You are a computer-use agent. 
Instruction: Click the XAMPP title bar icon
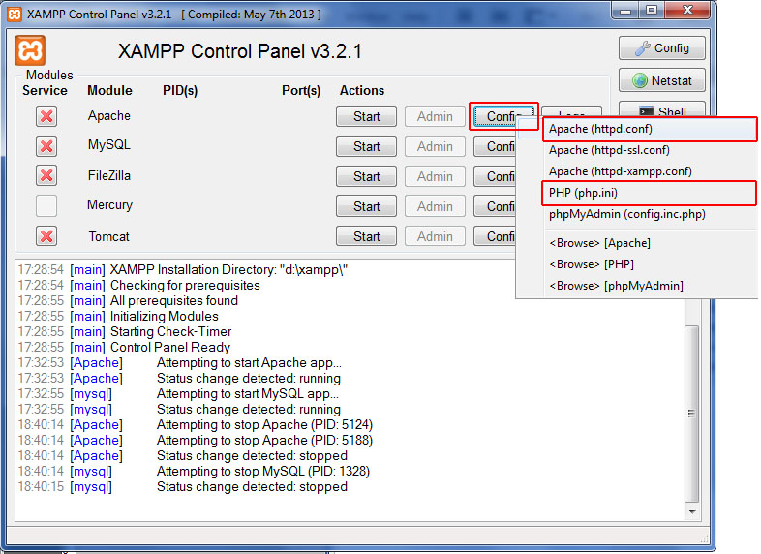(x=15, y=15)
